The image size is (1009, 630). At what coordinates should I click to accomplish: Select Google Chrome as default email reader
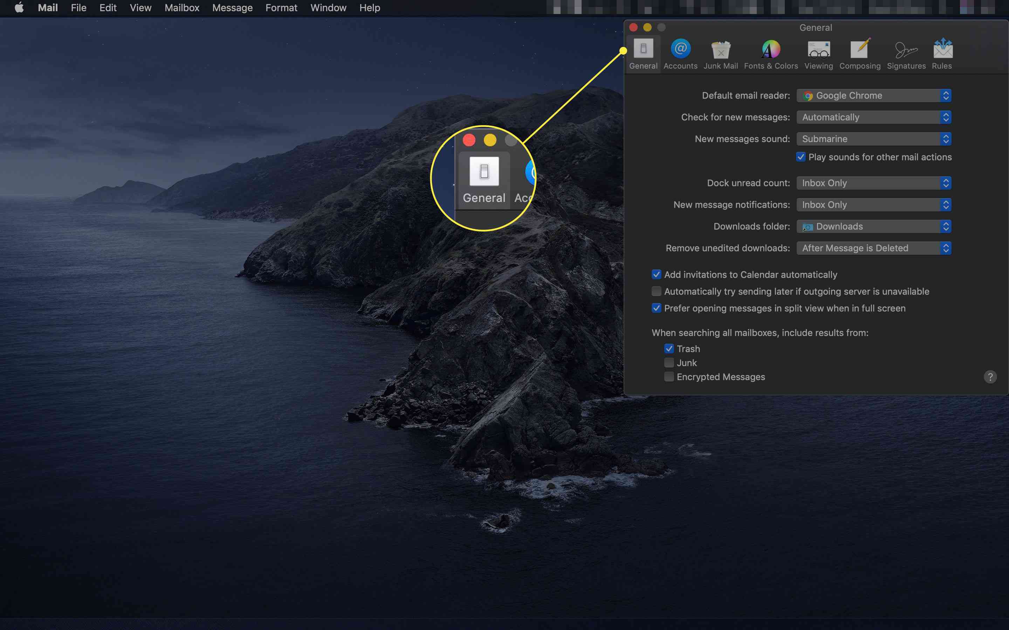tap(874, 95)
